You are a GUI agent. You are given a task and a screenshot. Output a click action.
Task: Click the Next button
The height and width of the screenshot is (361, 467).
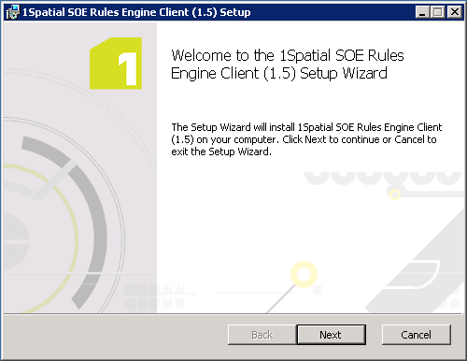point(332,335)
